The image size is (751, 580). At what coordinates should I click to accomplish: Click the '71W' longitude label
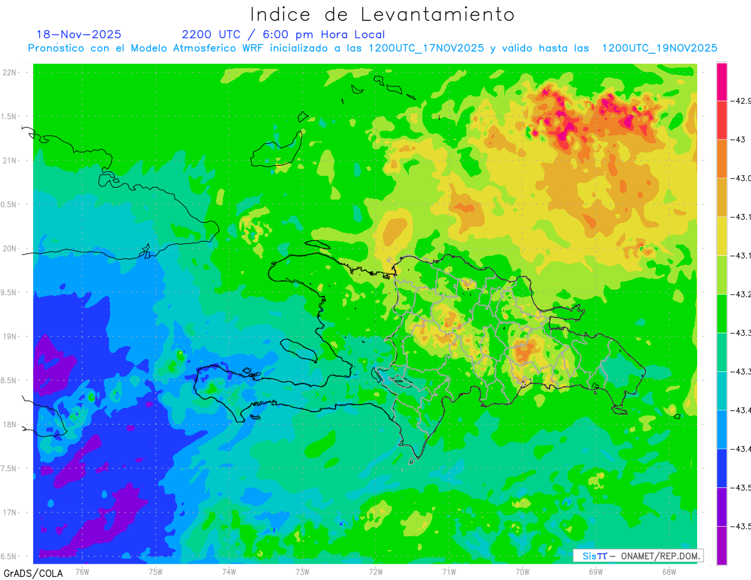point(449,571)
